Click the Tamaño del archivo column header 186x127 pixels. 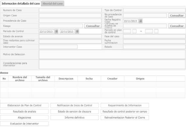tap(43, 79)
